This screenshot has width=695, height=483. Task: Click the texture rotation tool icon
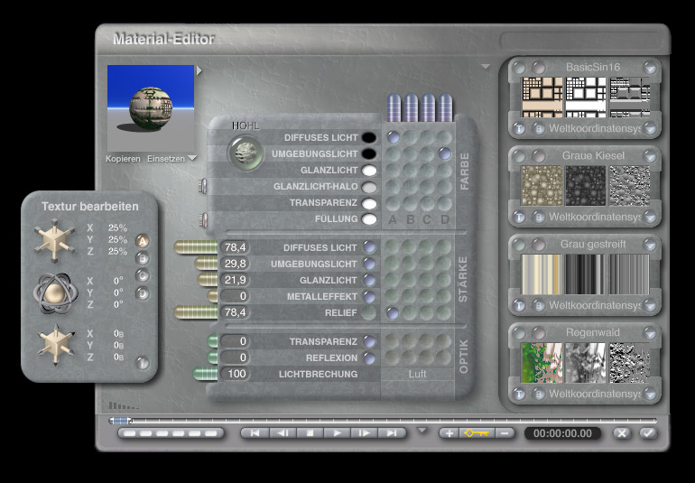click(x=54, y=292)
